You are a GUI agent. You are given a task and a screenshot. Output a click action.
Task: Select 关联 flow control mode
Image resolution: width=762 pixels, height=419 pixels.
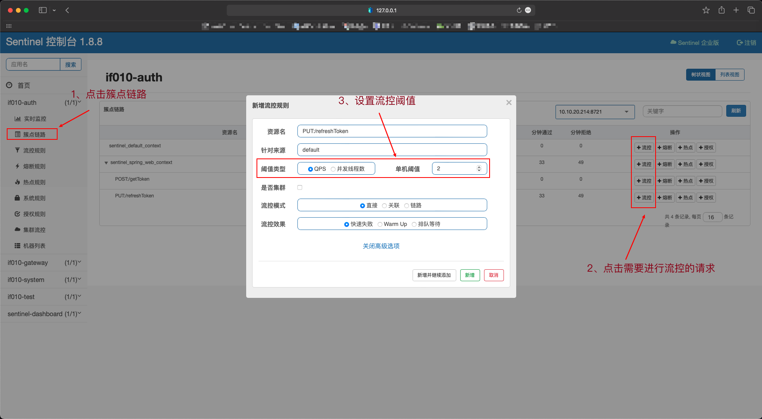[384, 206]
